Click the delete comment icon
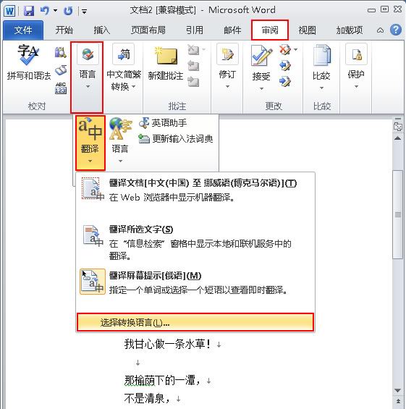 pyautogui.click(x=193, y=49)
